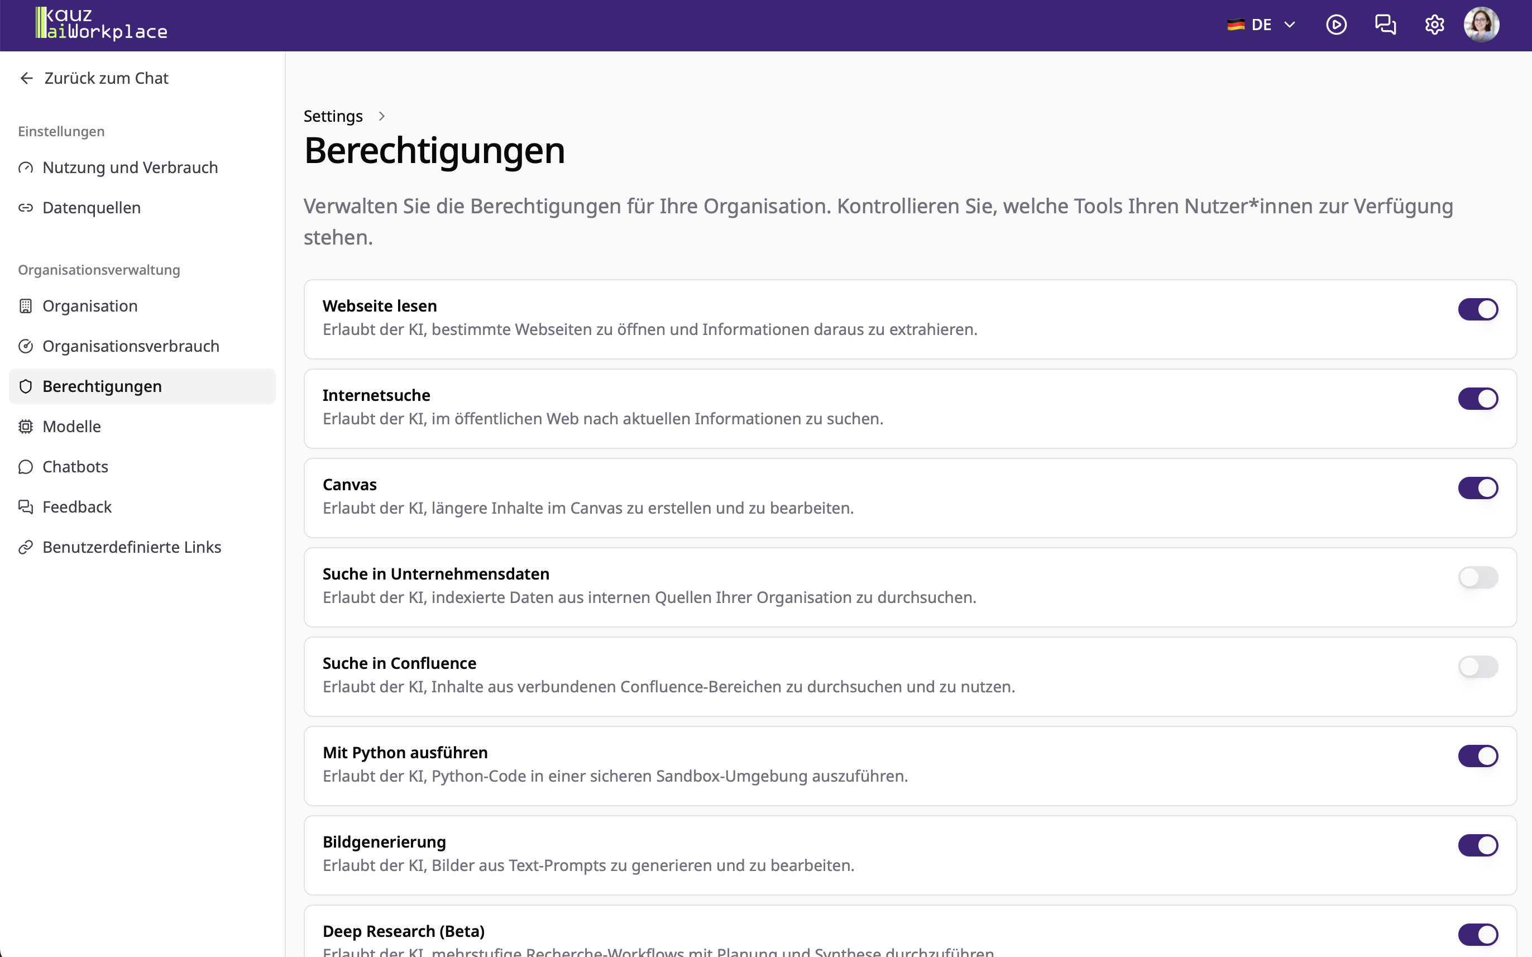Open Benutzerdefinierte Links section

tap(132, 547)
